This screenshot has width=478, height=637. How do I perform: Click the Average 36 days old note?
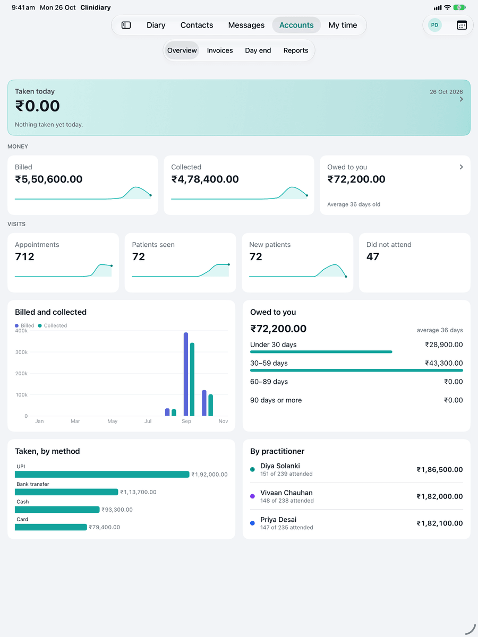point(354,204)
